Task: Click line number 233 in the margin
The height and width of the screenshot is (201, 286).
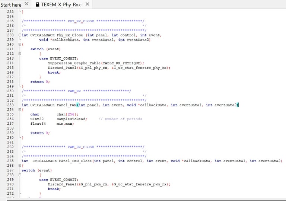Action: pos(10,12)
